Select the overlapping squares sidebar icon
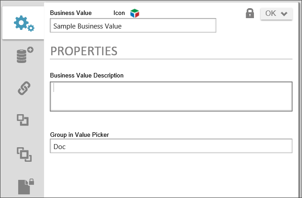This screenshot has height=198, width=302. click(24, 155)
